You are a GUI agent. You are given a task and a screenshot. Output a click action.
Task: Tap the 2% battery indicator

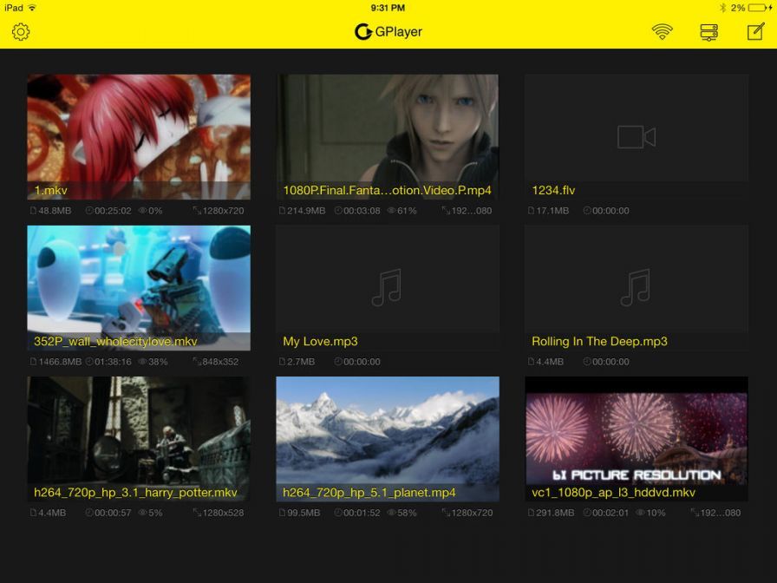click(741, 7)
